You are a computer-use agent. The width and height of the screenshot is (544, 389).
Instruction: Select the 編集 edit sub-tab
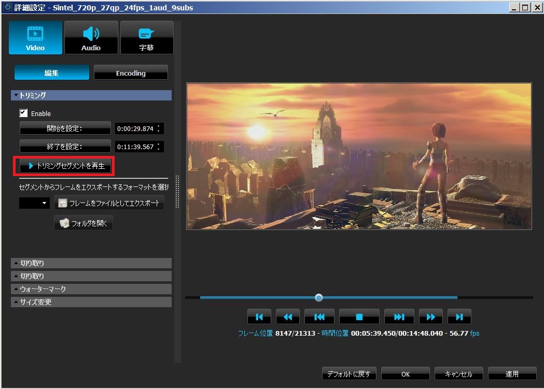pyautogui.click(x=52, y=73)
